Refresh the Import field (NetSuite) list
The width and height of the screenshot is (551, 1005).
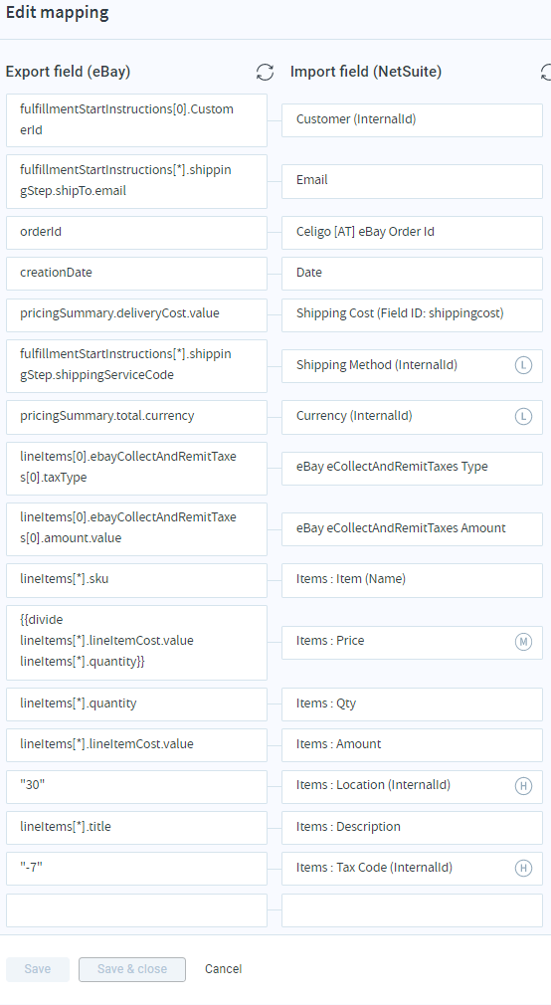[546, 72]
